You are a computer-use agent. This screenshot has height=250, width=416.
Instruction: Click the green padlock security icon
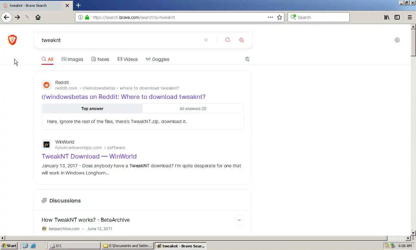[87, 17]
